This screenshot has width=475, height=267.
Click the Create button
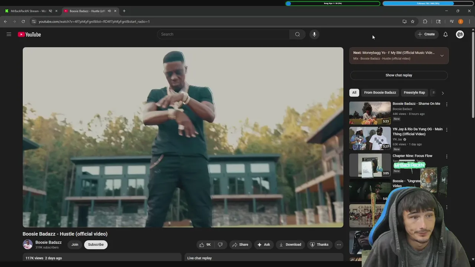[x=426, y=34]
